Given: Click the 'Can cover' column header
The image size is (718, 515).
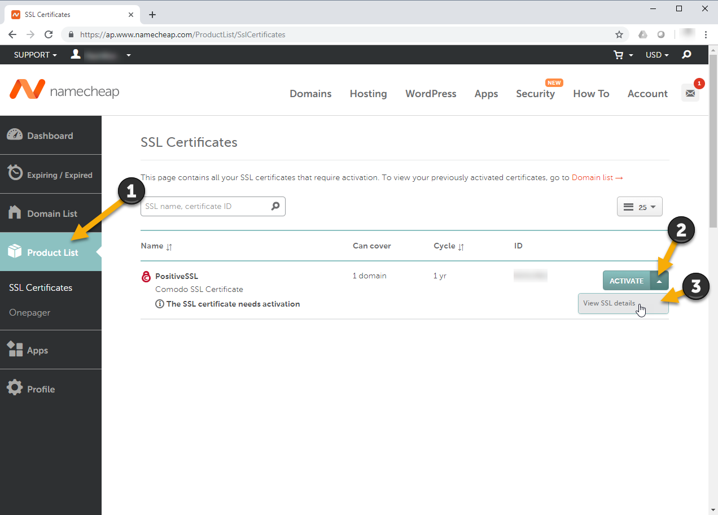Looking at the screenshot, I should click(371, 246).
